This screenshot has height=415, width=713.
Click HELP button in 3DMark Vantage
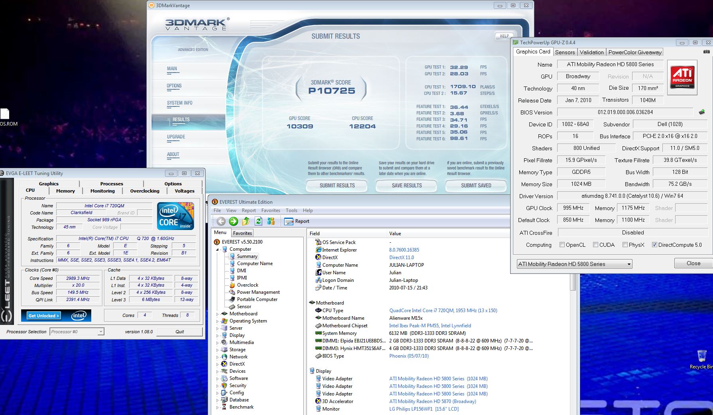click(x=504, y=36)
